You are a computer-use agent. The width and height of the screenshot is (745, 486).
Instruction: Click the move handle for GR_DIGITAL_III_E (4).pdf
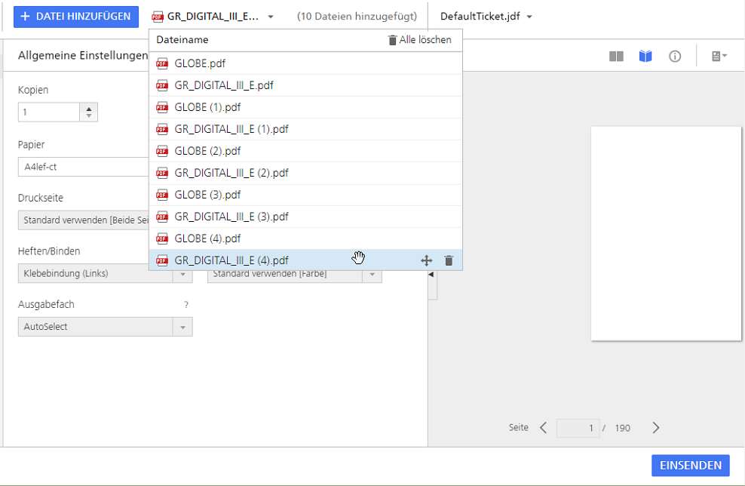[x=426, y=260]
